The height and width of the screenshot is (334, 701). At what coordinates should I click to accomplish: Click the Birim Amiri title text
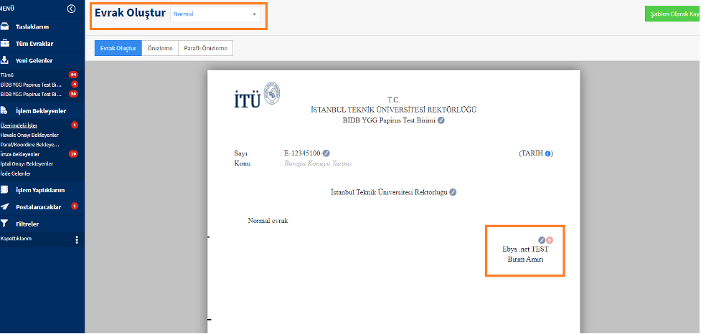pyautogui.click(x=526, y=260)
